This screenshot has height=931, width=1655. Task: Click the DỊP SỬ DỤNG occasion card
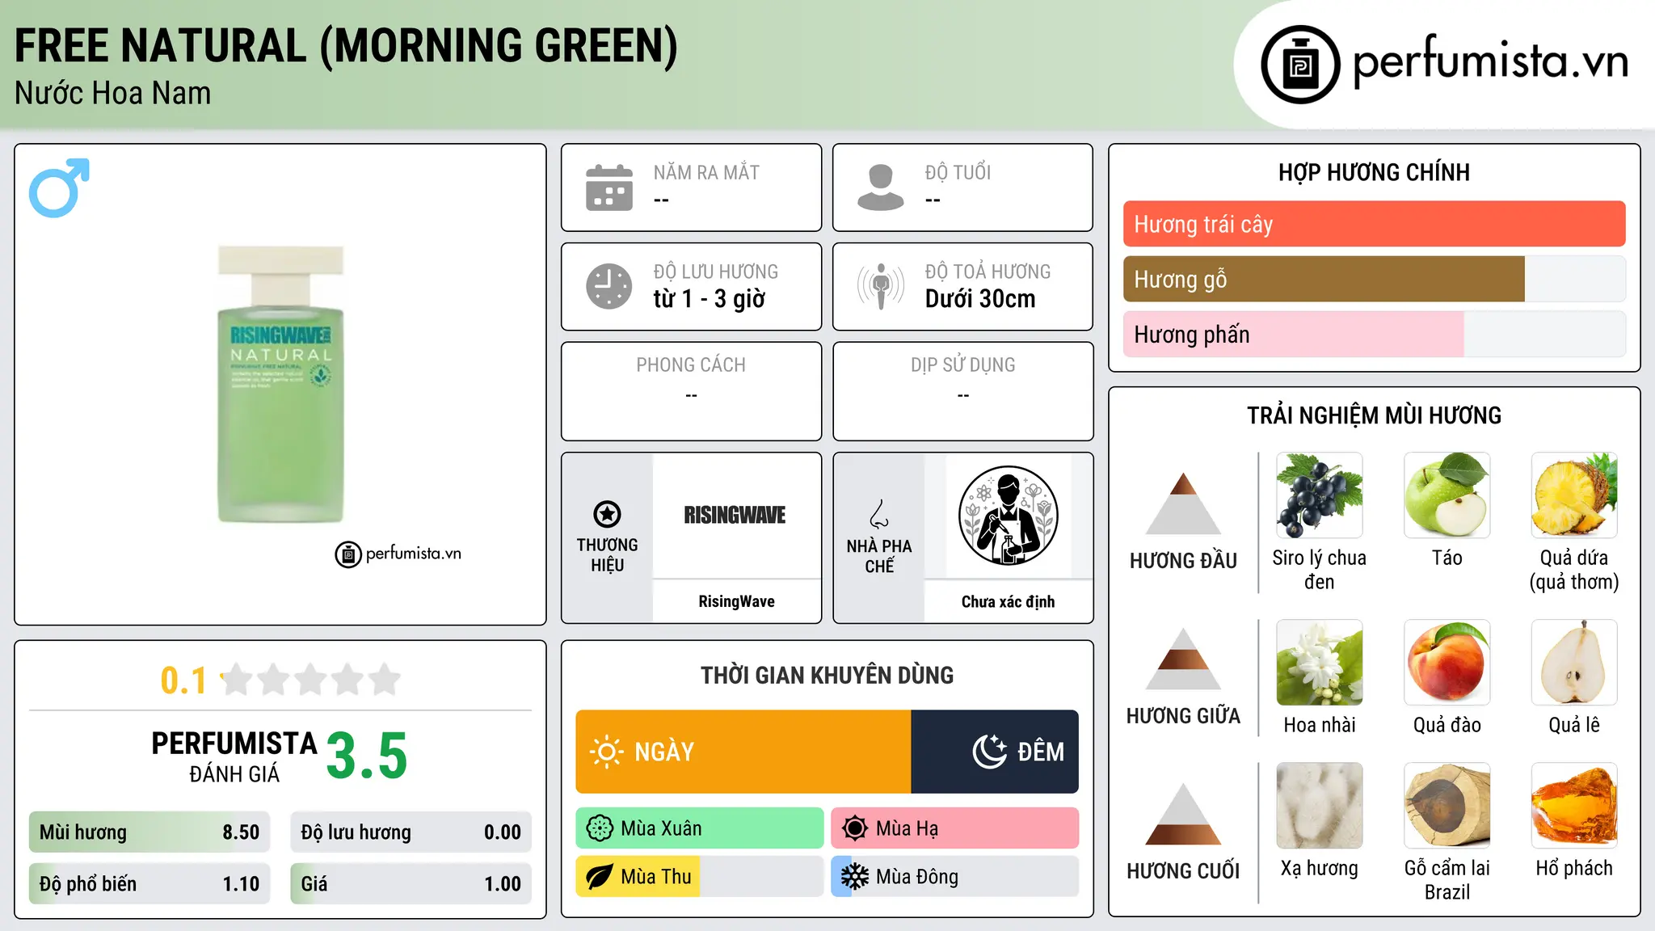click(962, 391)
